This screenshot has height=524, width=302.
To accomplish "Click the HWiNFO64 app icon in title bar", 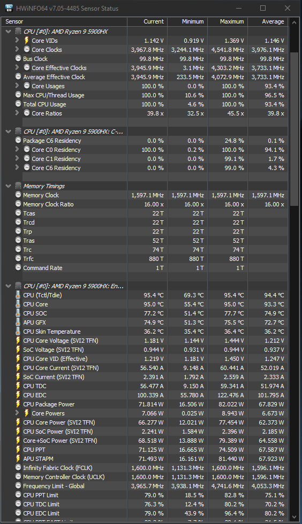I will [x=9, y=8].
